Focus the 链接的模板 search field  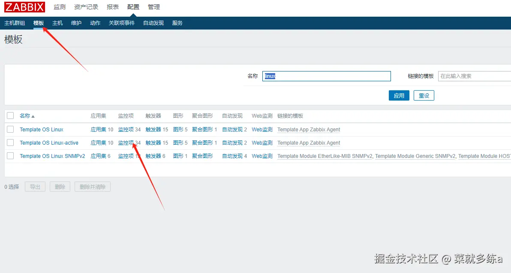pos(475,76)
